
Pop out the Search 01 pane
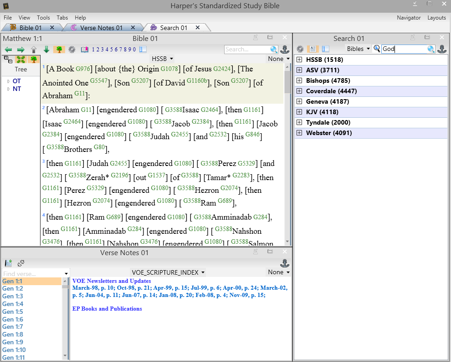tap(413, 37)
